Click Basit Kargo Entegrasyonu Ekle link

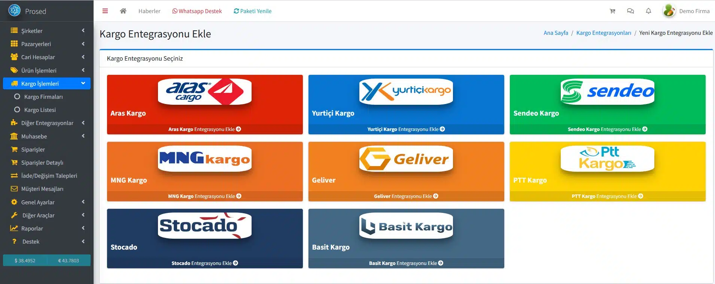pyautogui.click(x=406, y=263)
